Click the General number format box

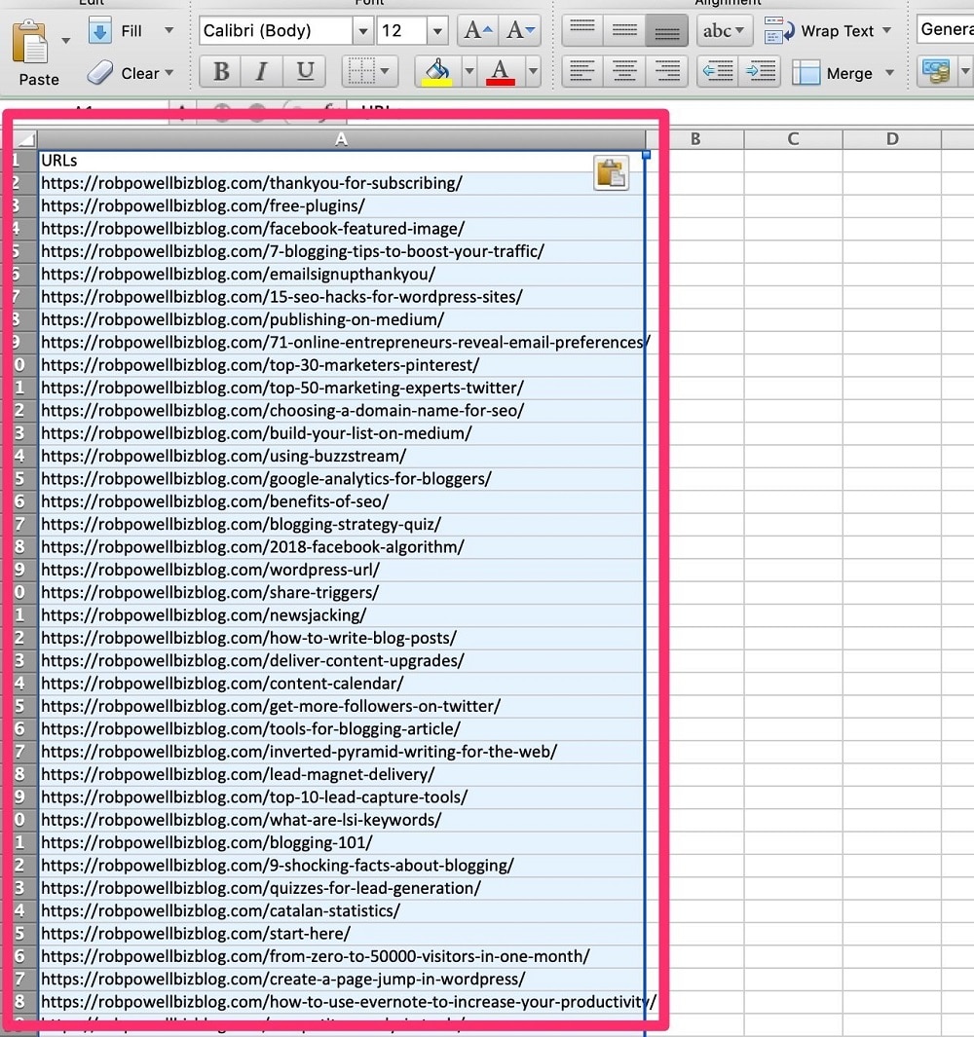(946, 30)
